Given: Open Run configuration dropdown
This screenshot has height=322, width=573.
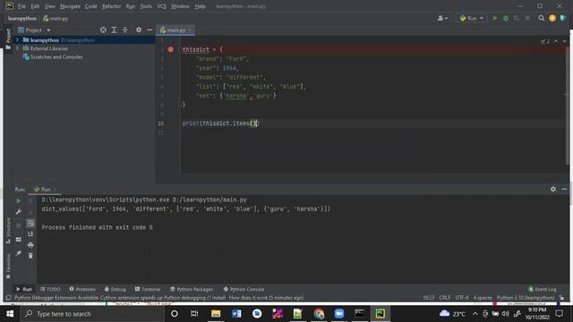Looking at the screenshot, I should [x=472, y=18].
